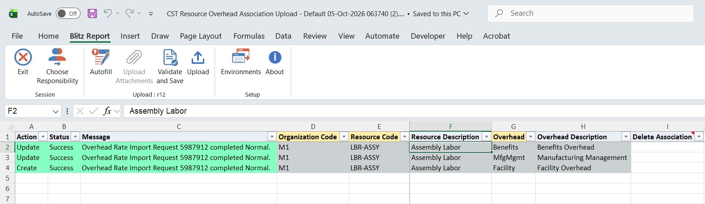
Task: Open the Environments setup
Action: 241,62
